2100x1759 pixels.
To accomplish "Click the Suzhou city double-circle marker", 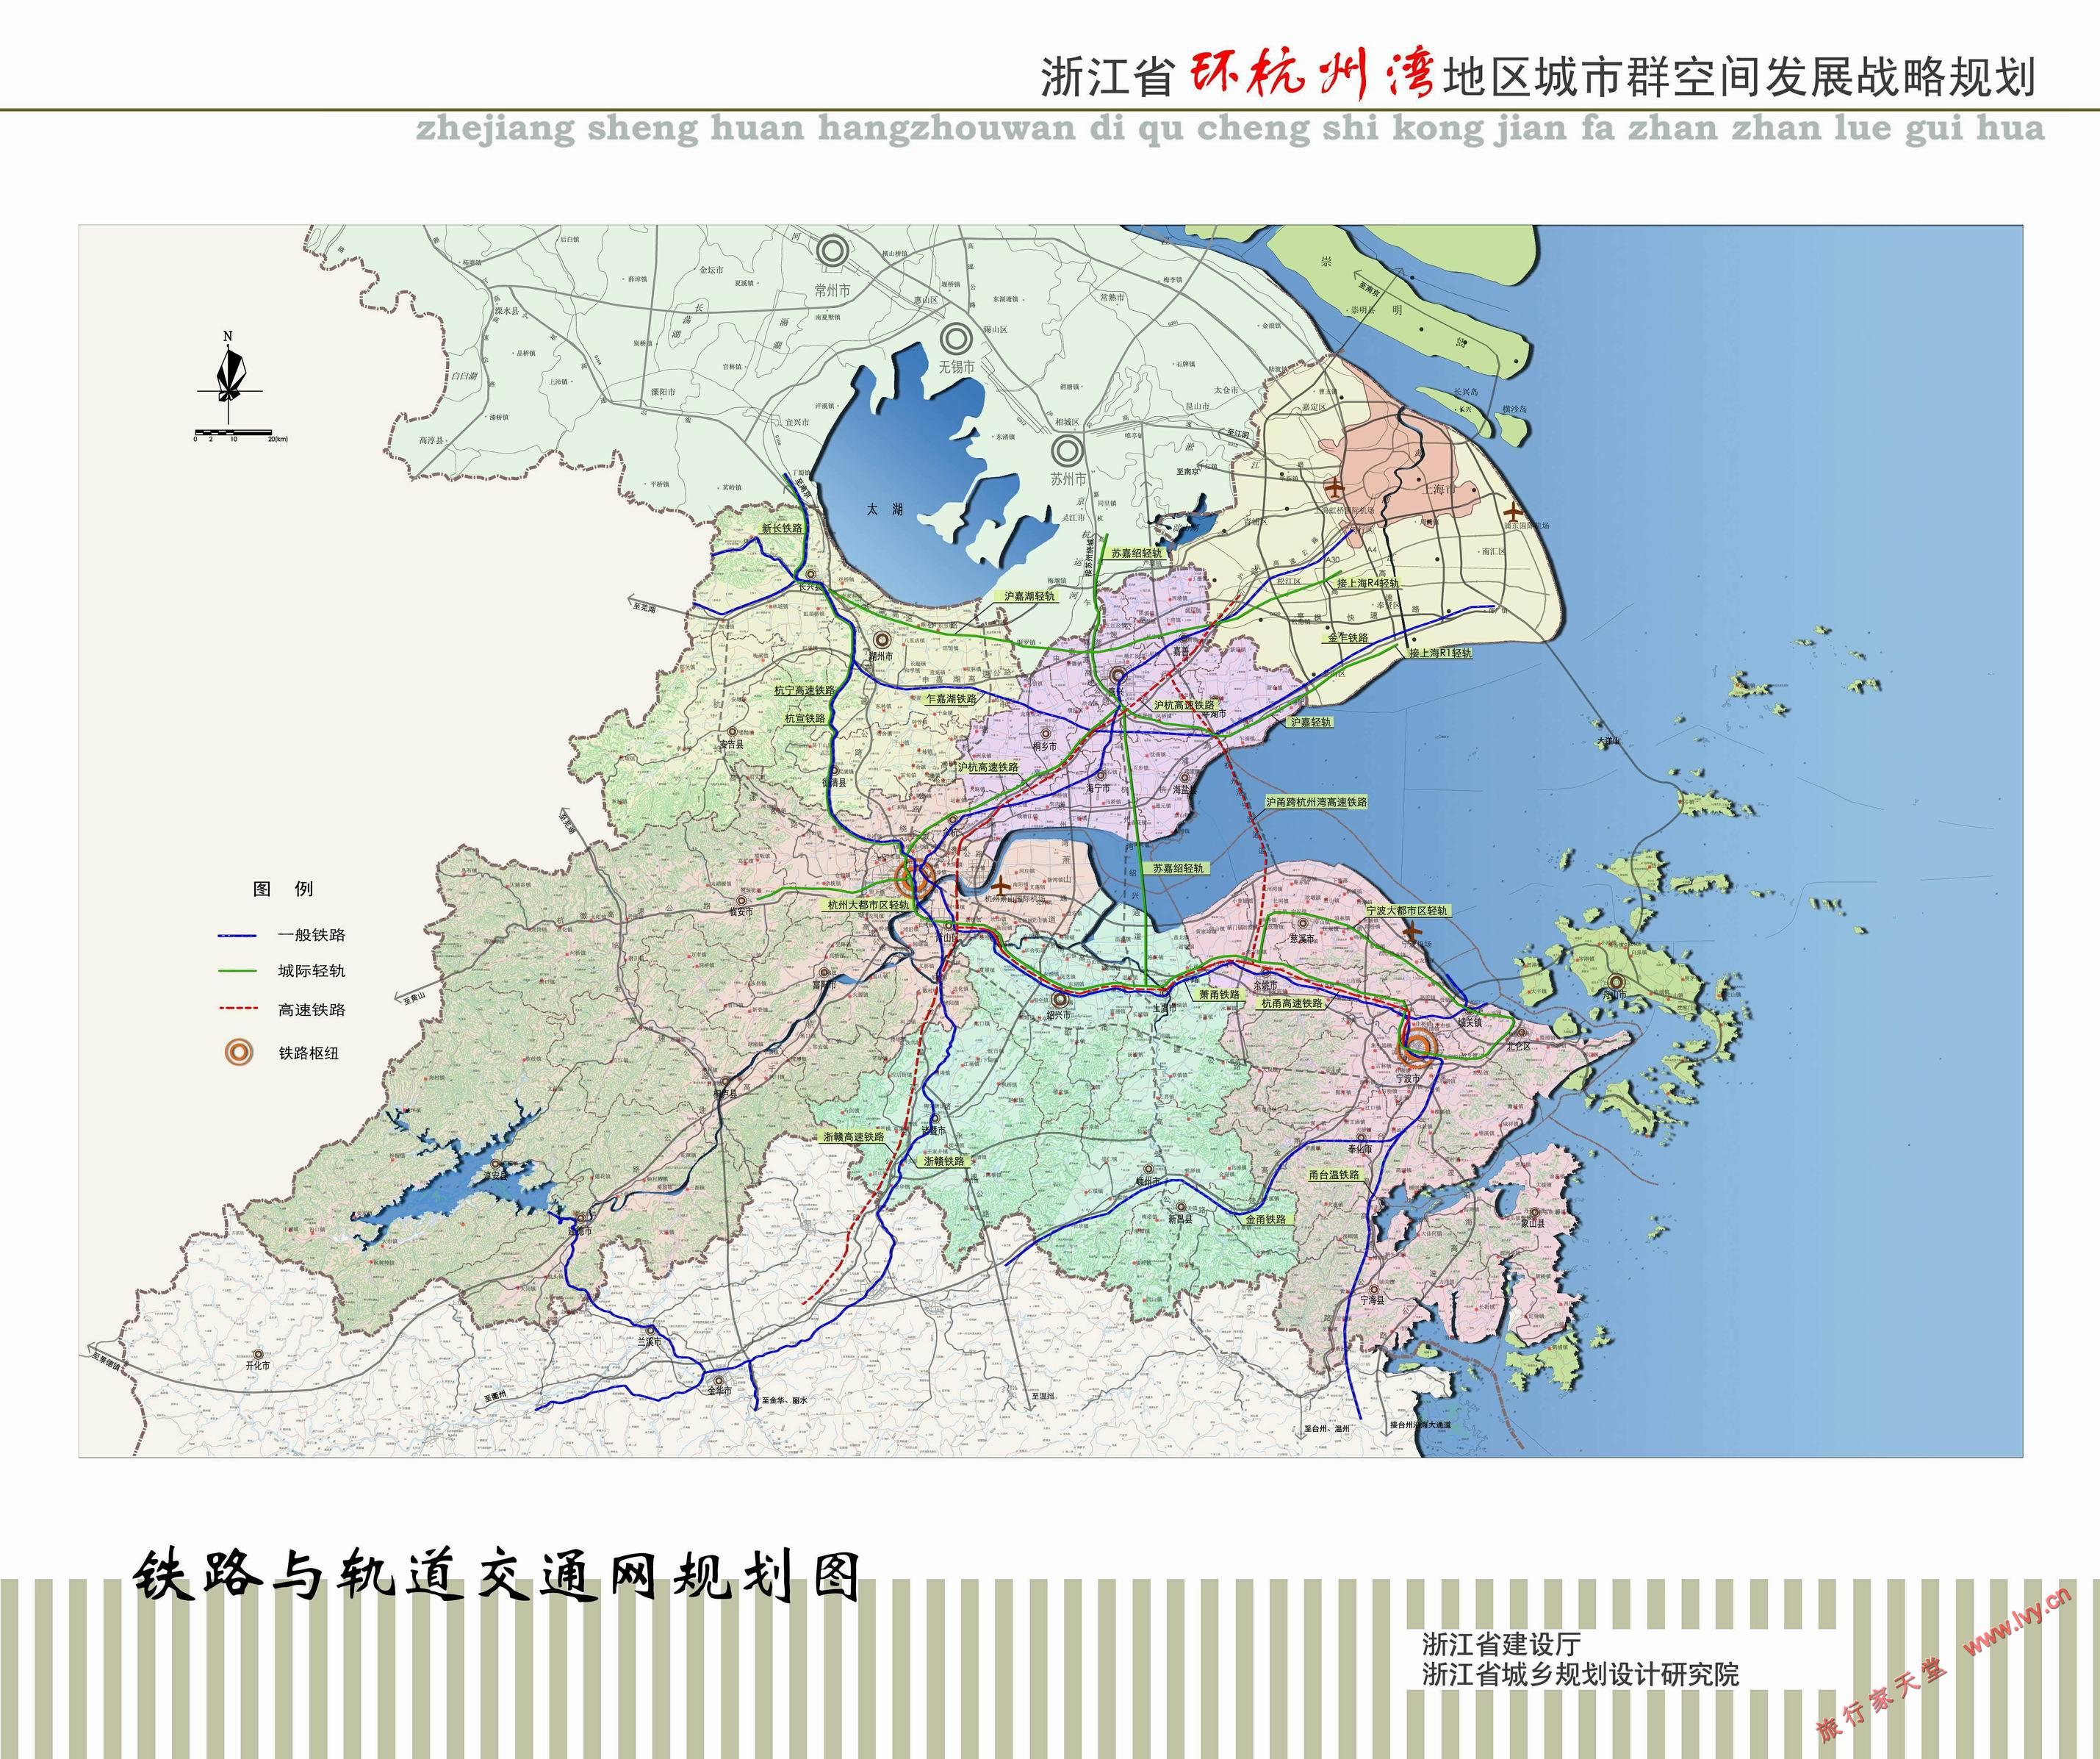I will pos(1067,451).
